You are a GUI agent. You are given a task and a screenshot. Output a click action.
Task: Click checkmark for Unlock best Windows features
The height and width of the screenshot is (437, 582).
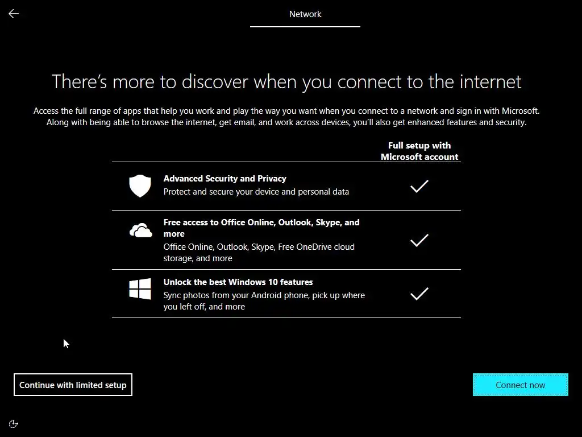419,294
